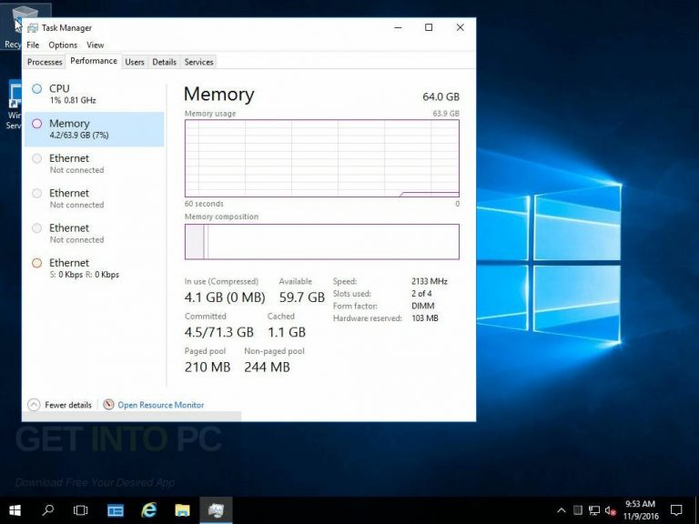Open the taskbar search magnifier
The height and width of the screenshot is (524, 699).
click(x=47, y=510)
